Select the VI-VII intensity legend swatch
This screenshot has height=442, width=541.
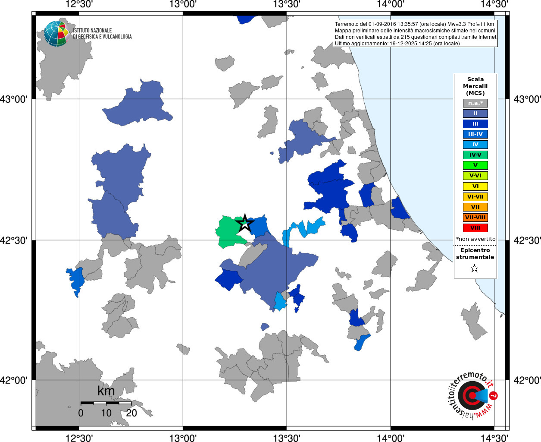pos(475,197)
